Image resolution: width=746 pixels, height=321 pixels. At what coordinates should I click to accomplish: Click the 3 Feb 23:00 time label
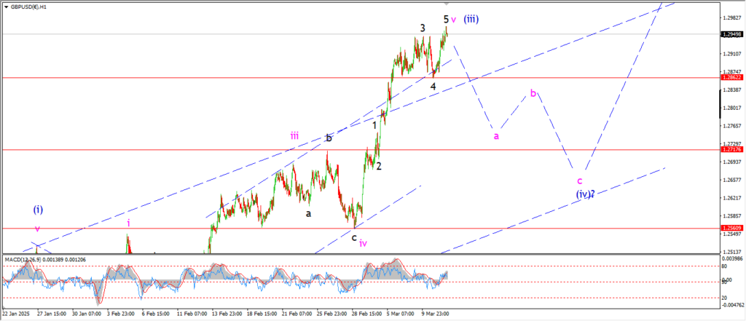(x=121, y=314)
